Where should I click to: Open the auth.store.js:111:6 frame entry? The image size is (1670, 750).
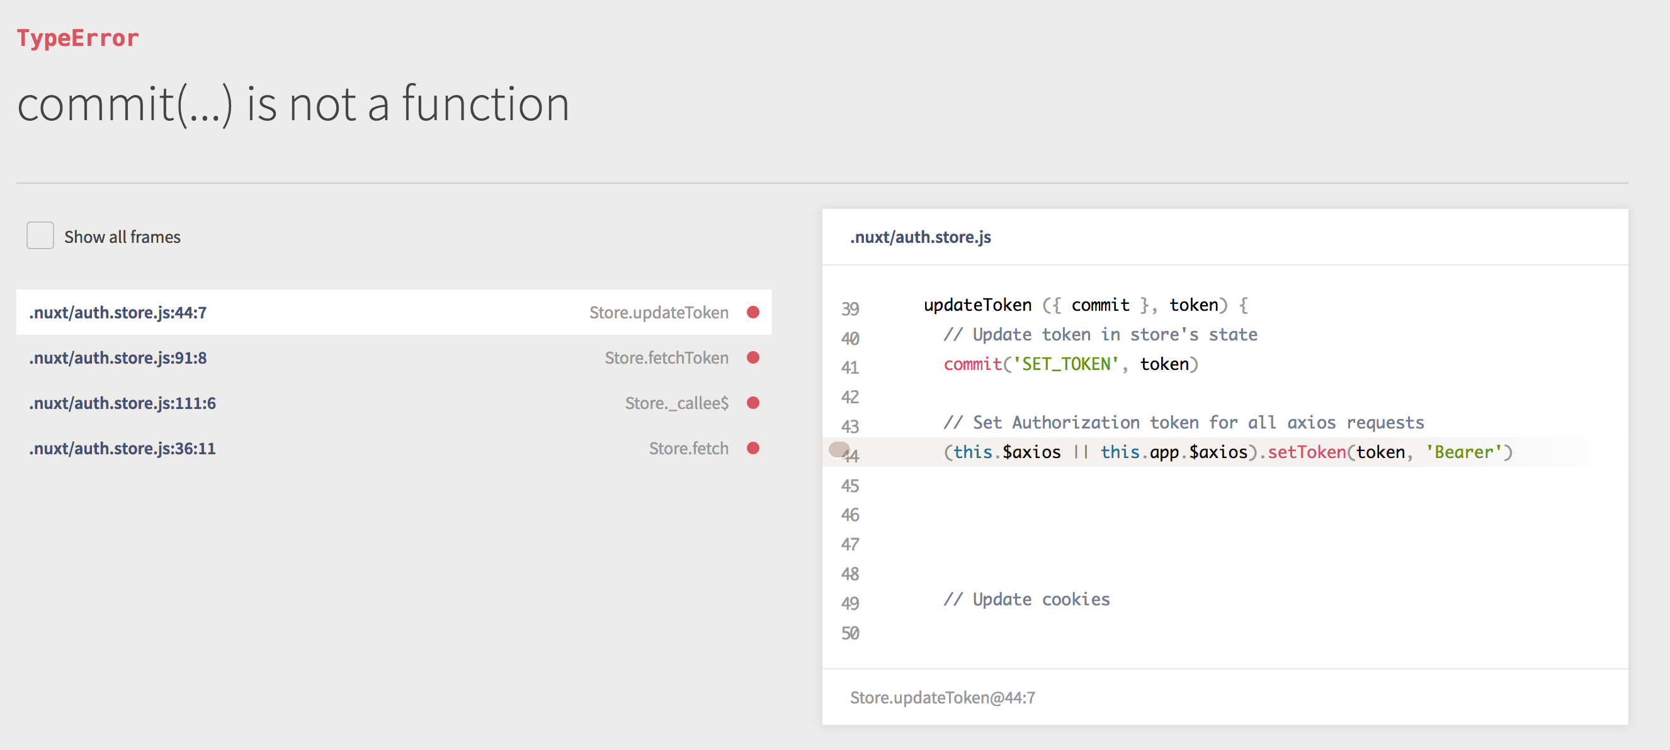point(123,403)
